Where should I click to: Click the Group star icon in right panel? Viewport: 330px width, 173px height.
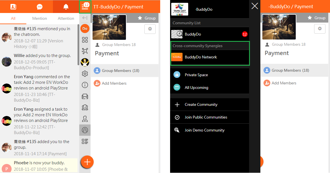tap(310, 18)
